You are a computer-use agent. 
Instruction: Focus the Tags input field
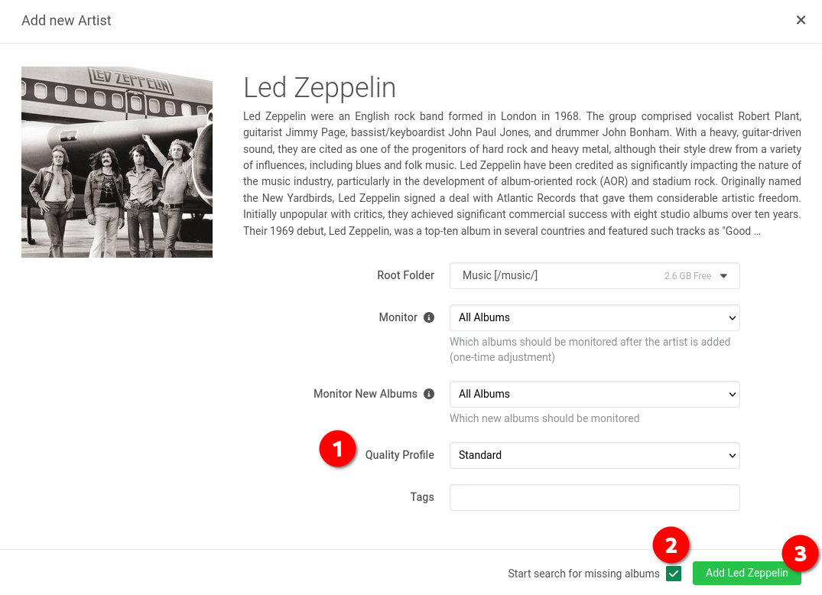(x=594, y=498)
